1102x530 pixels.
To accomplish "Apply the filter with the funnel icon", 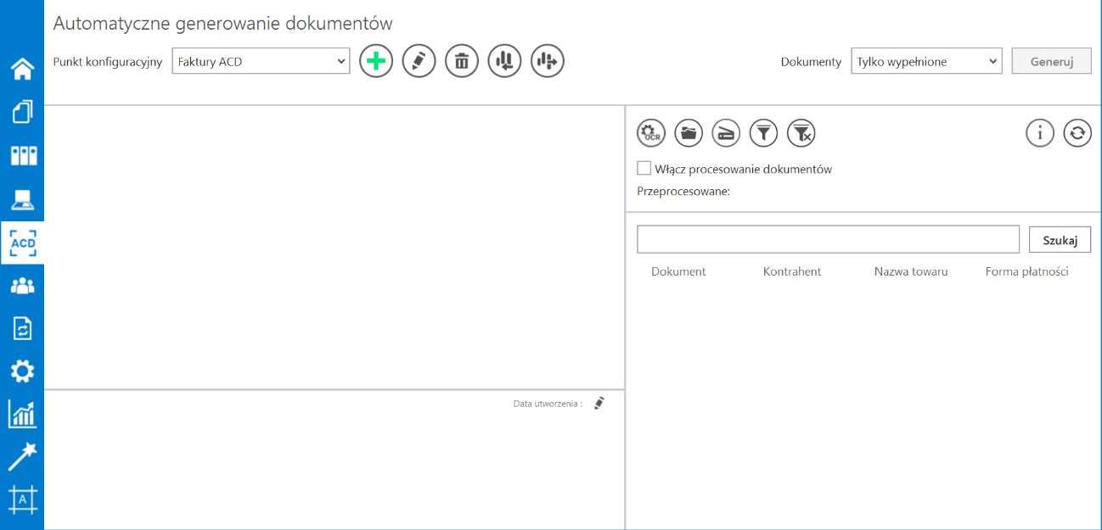I will pyautogui.click(x=764, y=132).
